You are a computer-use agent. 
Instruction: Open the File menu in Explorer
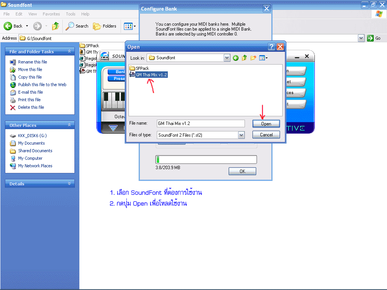tap(7, 14)
